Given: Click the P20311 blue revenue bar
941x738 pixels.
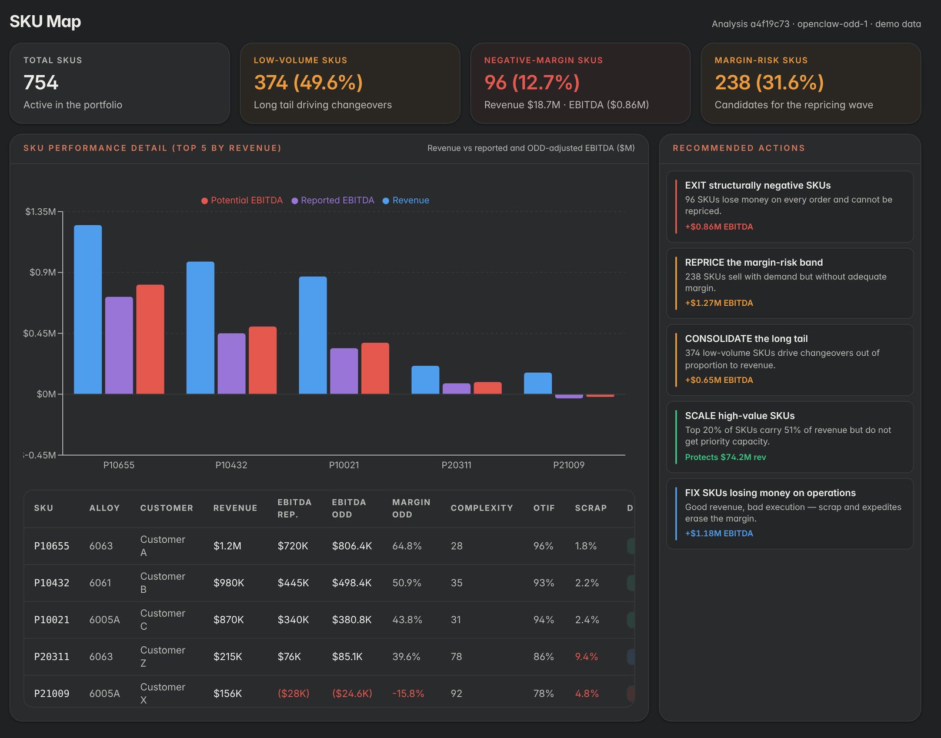Looking at the screenshot, I should (425, 380).
